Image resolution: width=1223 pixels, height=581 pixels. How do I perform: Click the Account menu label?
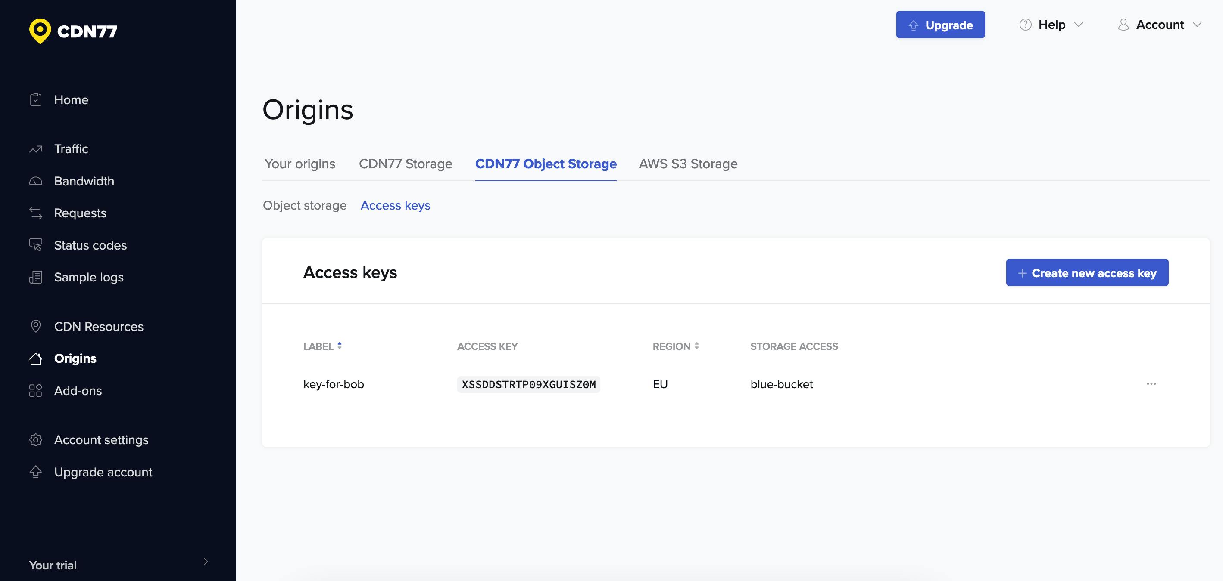pyautogui.click(x=1160, y=25)
